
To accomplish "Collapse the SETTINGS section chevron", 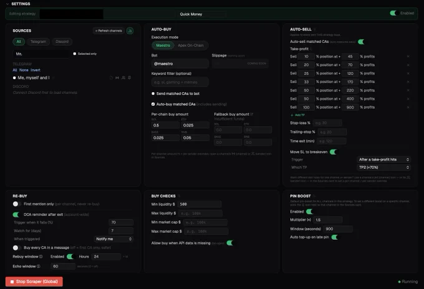I will click(x=7, y=4).
